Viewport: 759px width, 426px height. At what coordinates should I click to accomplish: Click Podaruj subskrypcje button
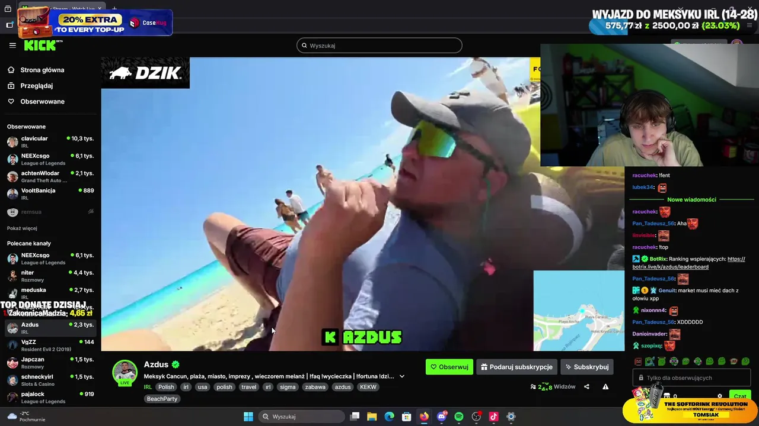click(516, 367)
